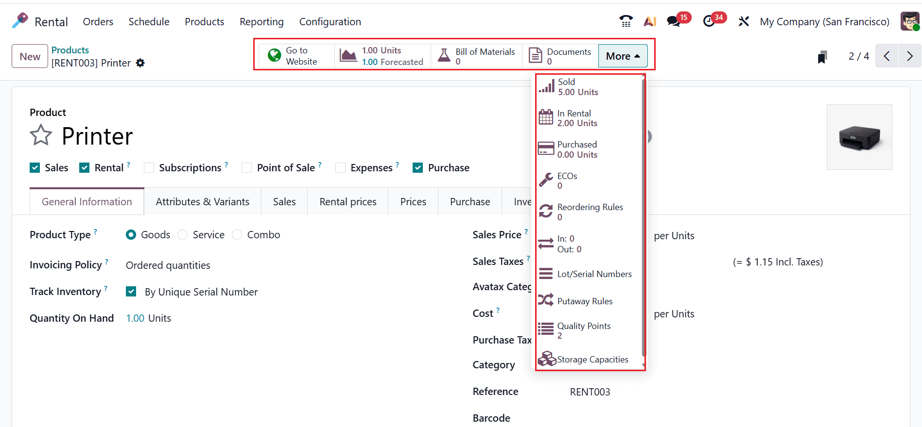Switch to the Rental prices tab

[x=348, y=202]
